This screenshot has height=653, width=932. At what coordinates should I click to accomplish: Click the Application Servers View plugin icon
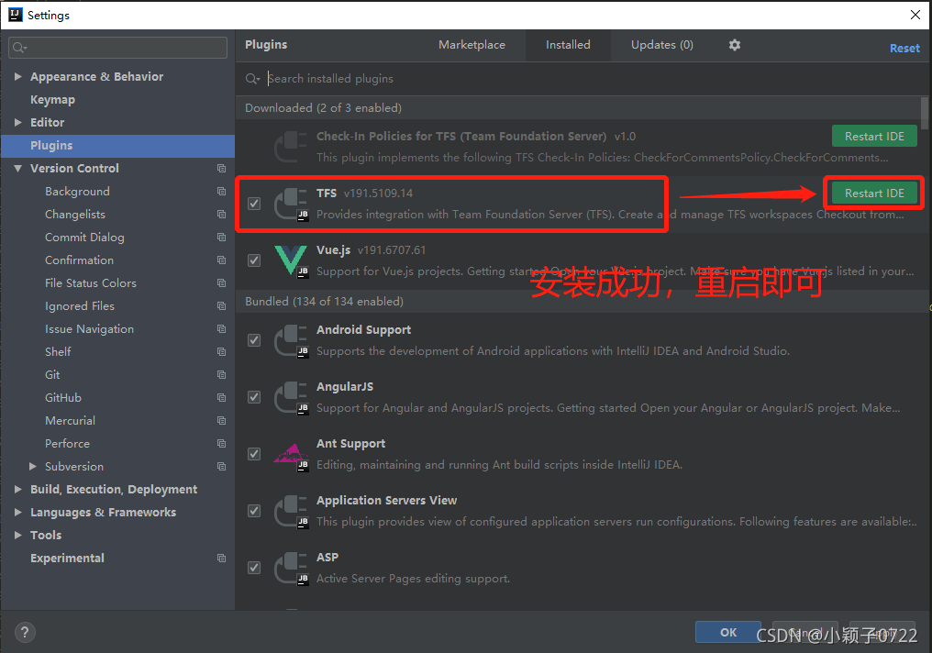click(291, 511)
